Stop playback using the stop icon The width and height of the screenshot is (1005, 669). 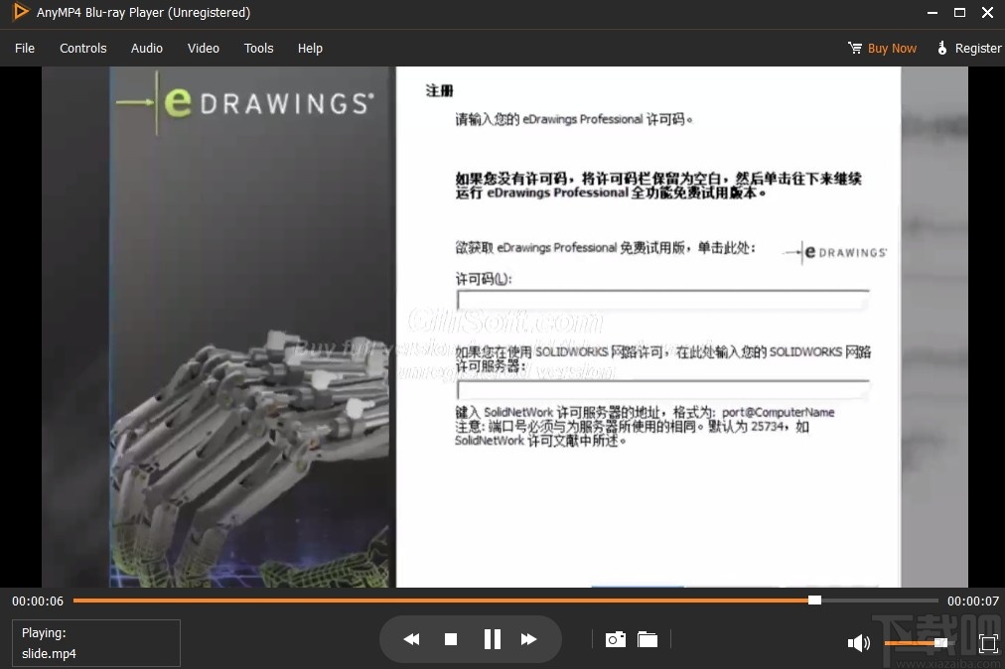(x=451, y=638)
